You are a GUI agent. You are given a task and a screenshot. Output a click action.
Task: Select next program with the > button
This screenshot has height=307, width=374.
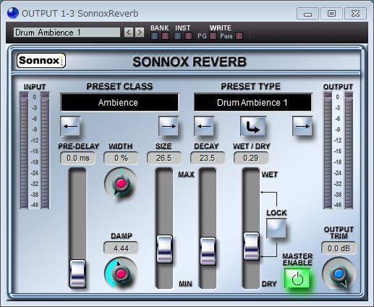click(x=140, y=32)
